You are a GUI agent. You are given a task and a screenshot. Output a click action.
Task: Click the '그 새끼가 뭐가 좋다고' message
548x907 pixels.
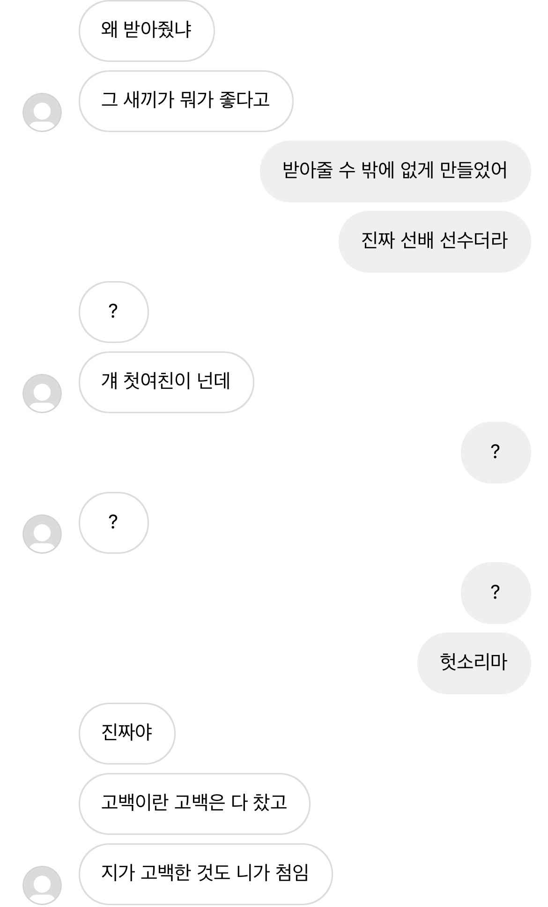click(185, 101)
